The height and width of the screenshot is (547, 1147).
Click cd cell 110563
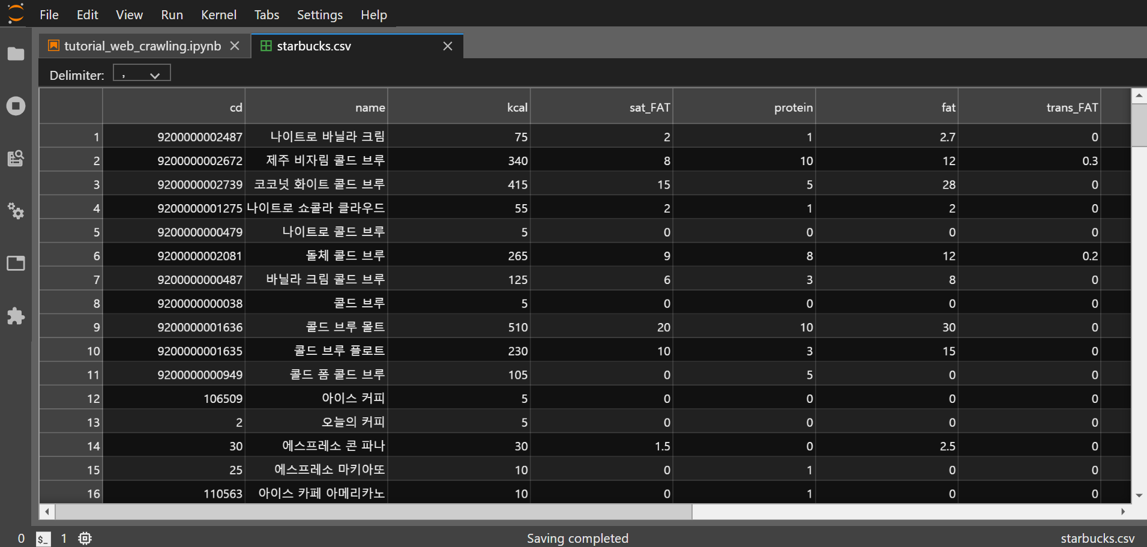tap(174, 494)
